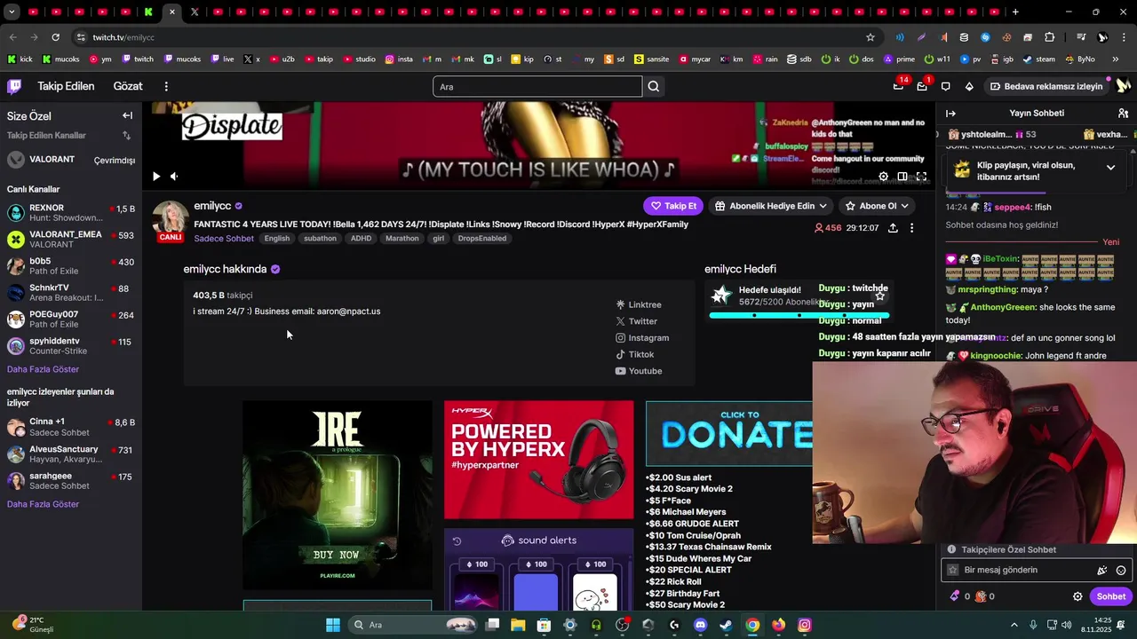Open the celebration icon in chat input
Image resolution: width=1137 pixels, height=639 pixels.
click(x=1102, y=571)
